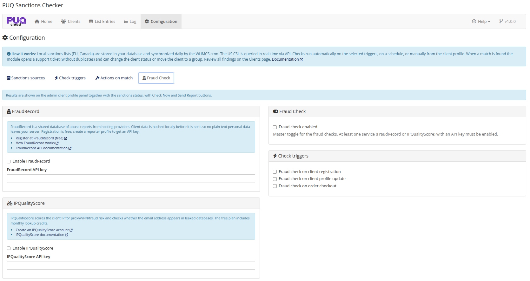530x281 pixels.
Task: Click the Configuration gear icon in navbar
Action: 147,21
